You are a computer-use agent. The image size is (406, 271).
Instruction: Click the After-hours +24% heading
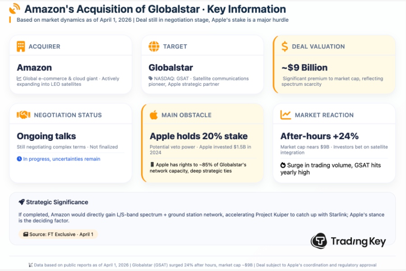[319, 136]
